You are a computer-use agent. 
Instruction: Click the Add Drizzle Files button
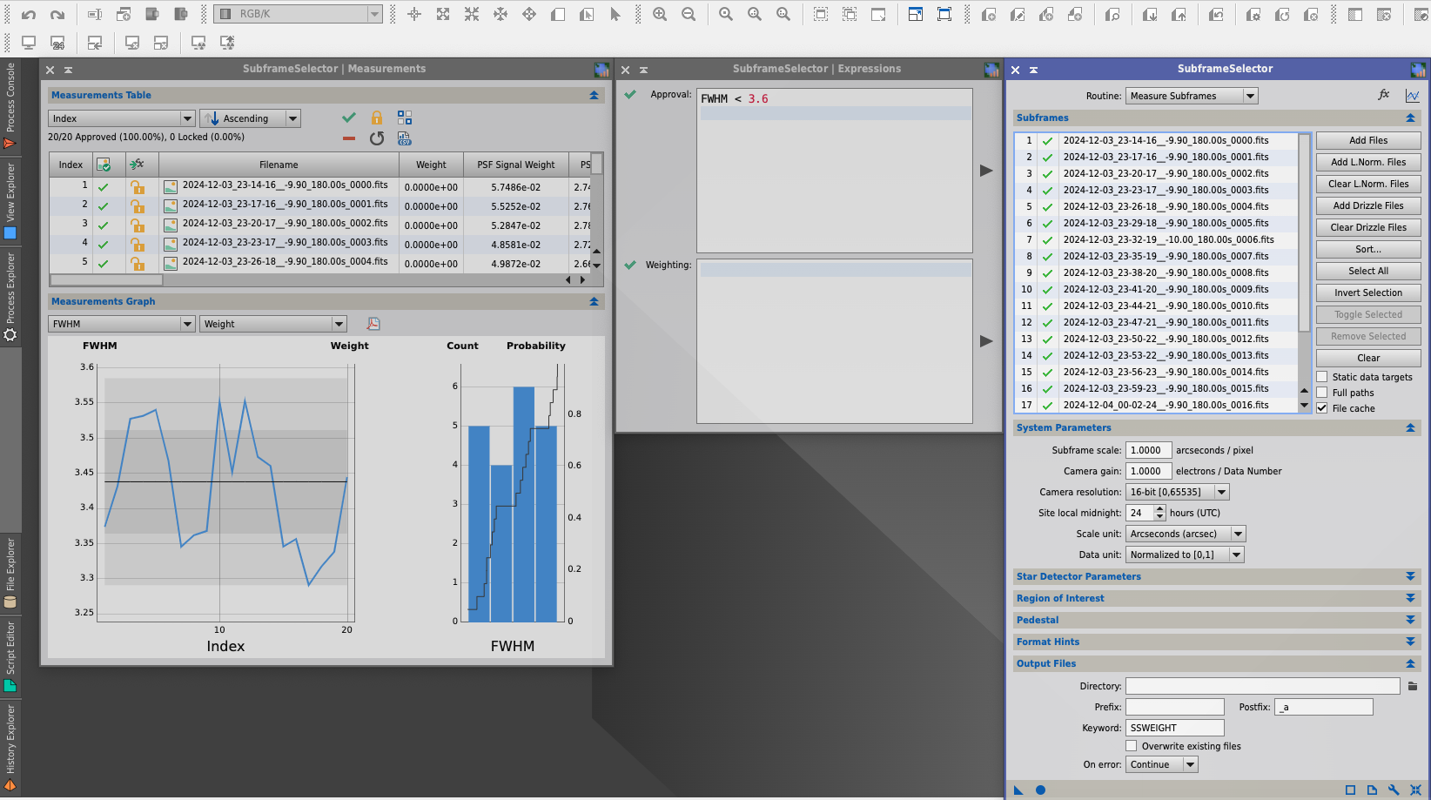1368,205
